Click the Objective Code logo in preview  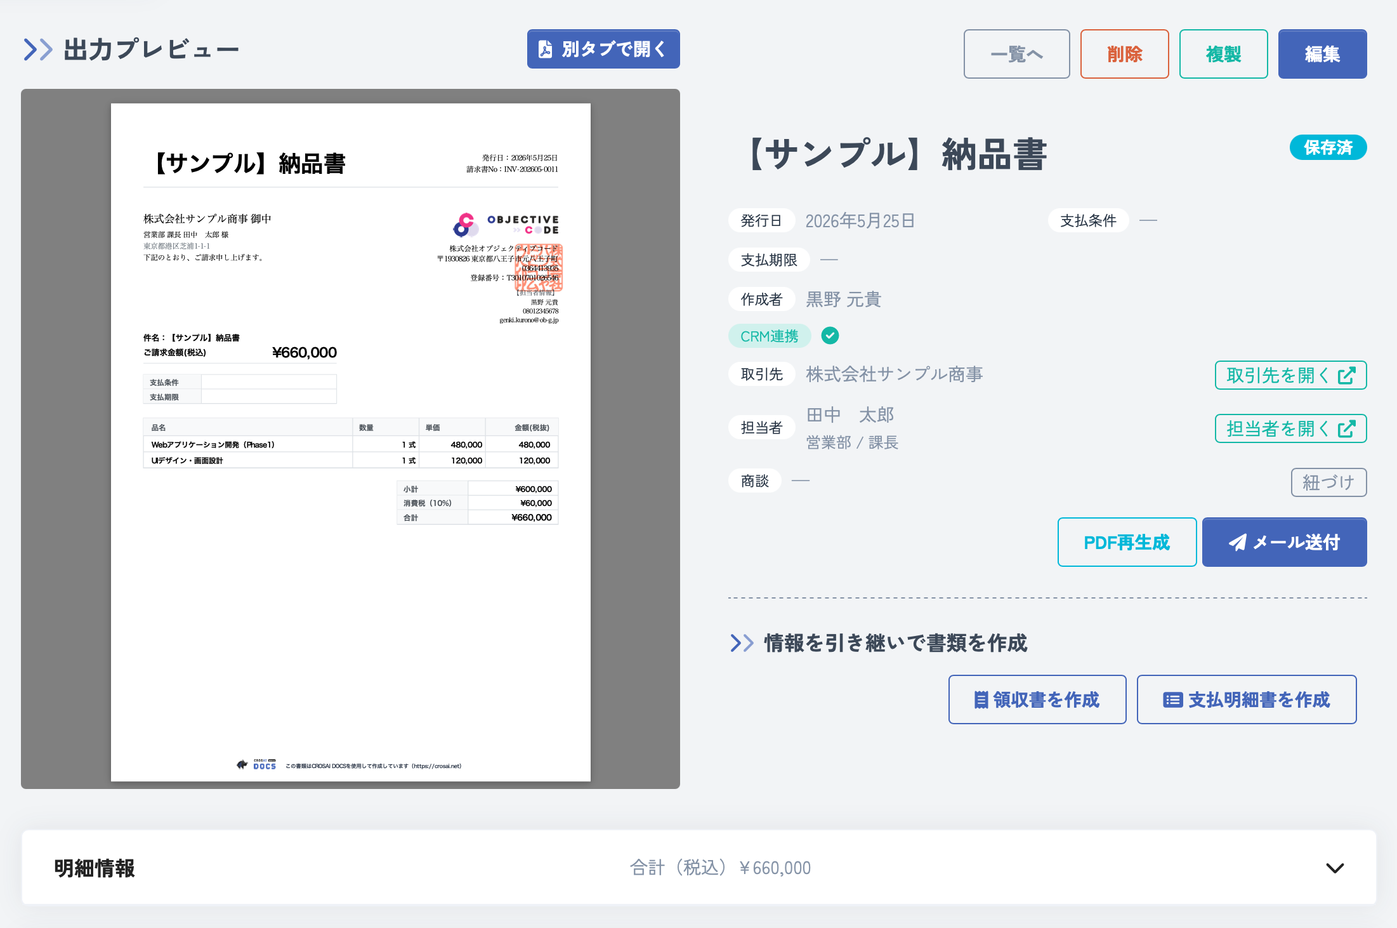(506, 225)
